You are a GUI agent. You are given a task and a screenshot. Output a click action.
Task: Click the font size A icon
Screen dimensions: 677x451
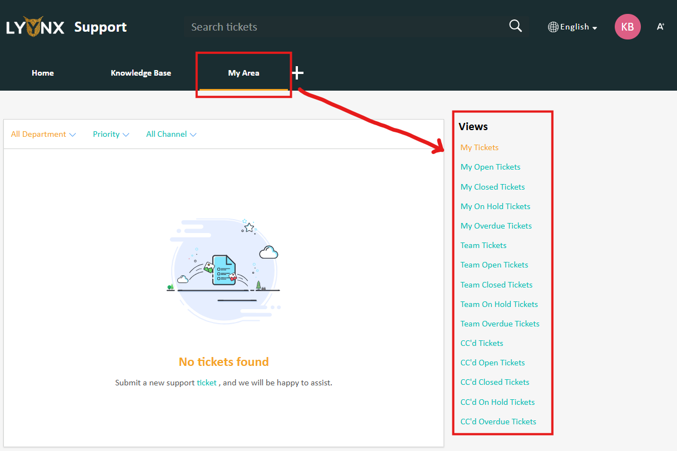[660, 27]
